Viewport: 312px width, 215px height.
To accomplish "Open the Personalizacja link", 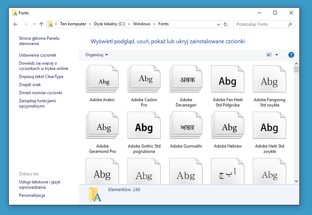I will click(x=32, y=195).
